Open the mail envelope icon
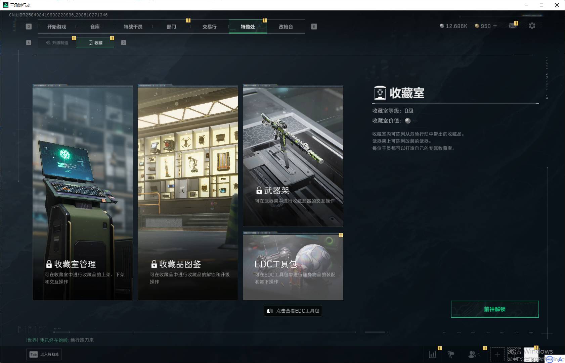Screen dimensions: 565x363 (513, 26)
